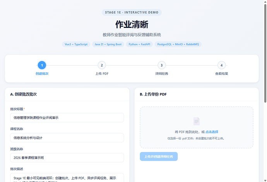The height and width of the screenshot is (182, 267).
Task: Click the subtitle 教师作业智能评阅与反馈辅助系统
Action: pyautogui.click(x=132, y=35)
